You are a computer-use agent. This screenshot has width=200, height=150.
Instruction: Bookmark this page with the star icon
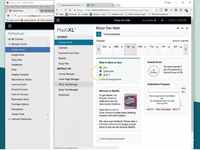[x=156, y=10]
